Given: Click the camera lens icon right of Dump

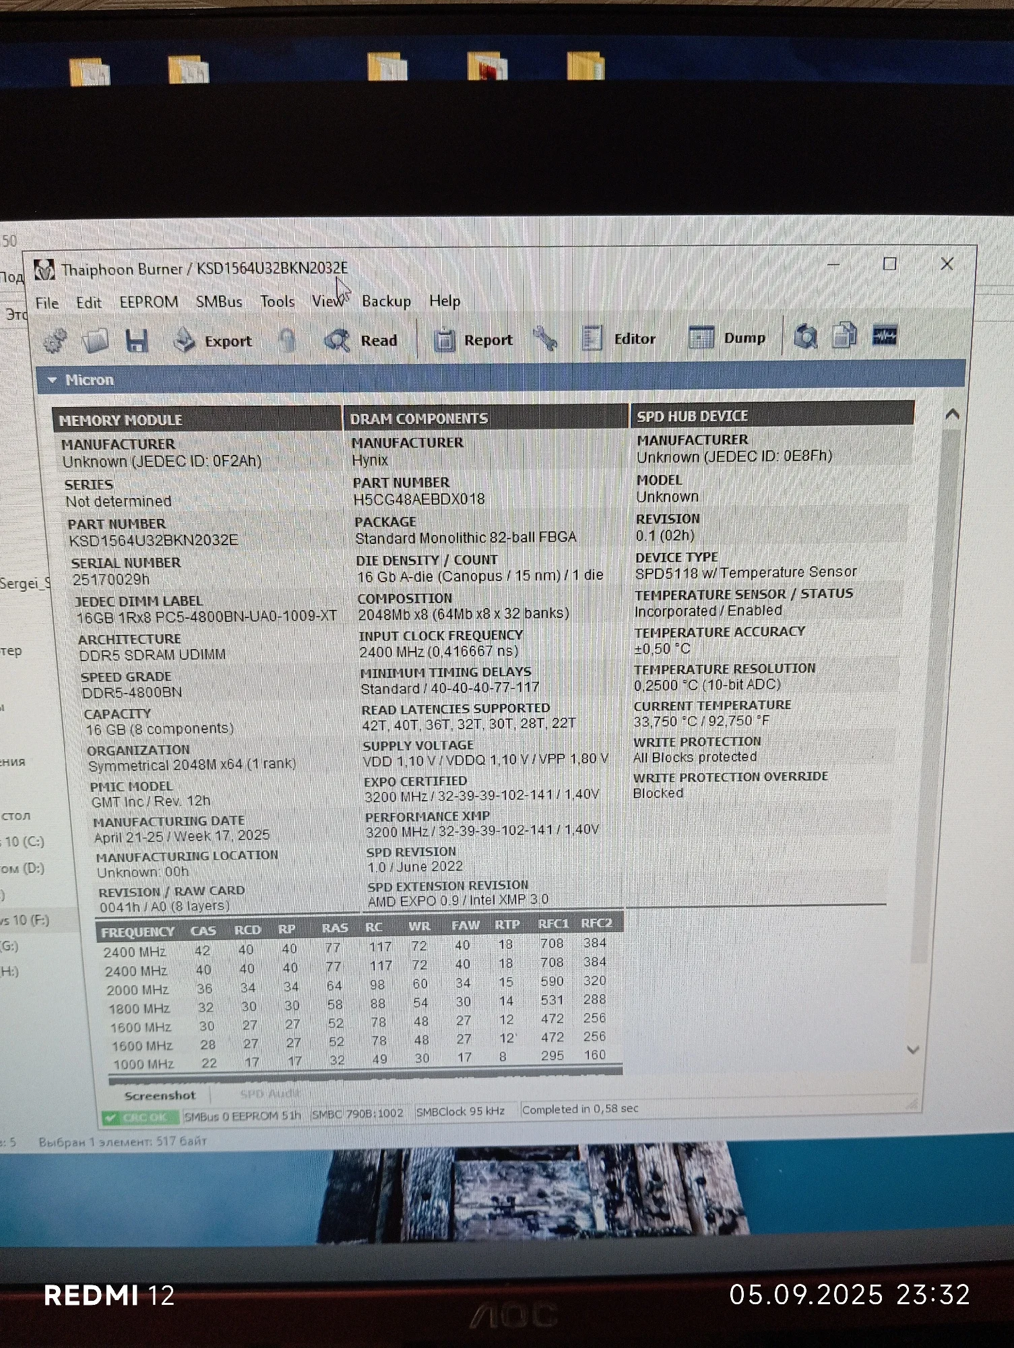Looking at the screenshot, I should [805, 336].
